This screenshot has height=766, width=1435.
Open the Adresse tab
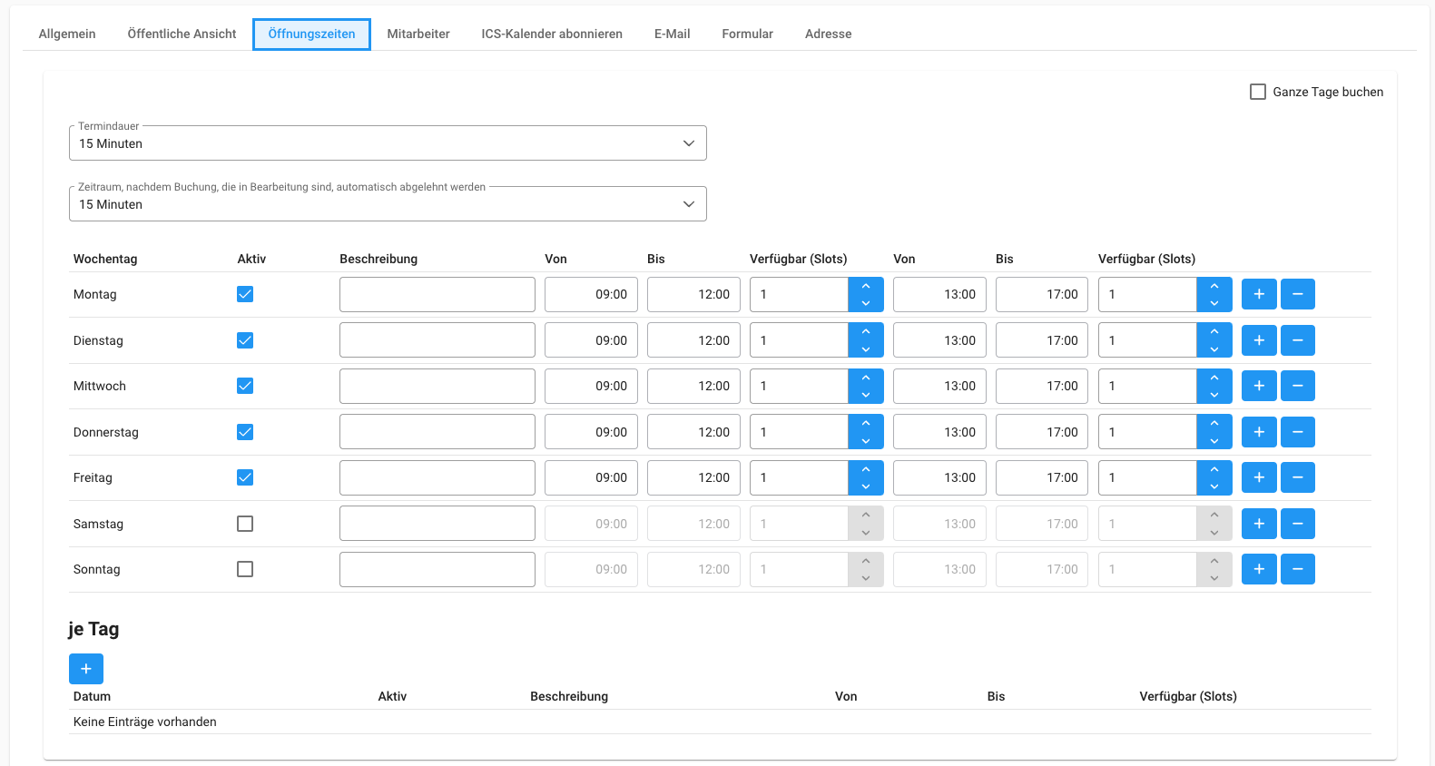[x=828, y=34]
